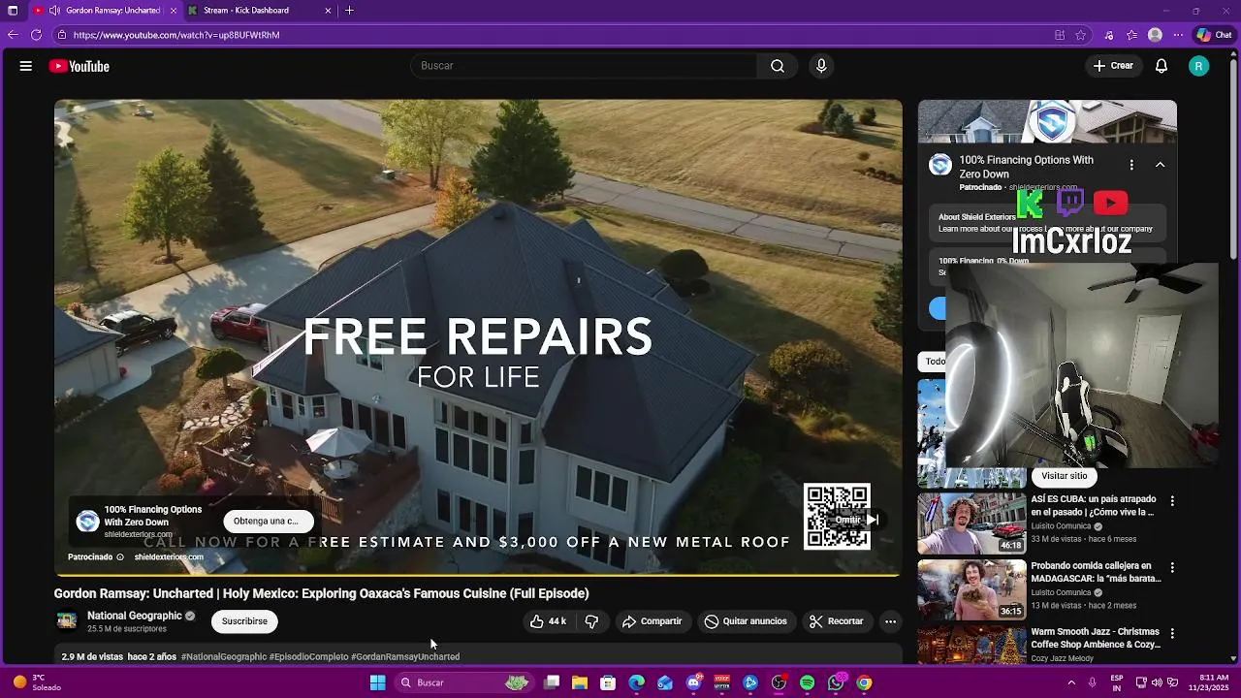
Task: Open the National Geographic channel name
Action: click(x=135, y=616)
